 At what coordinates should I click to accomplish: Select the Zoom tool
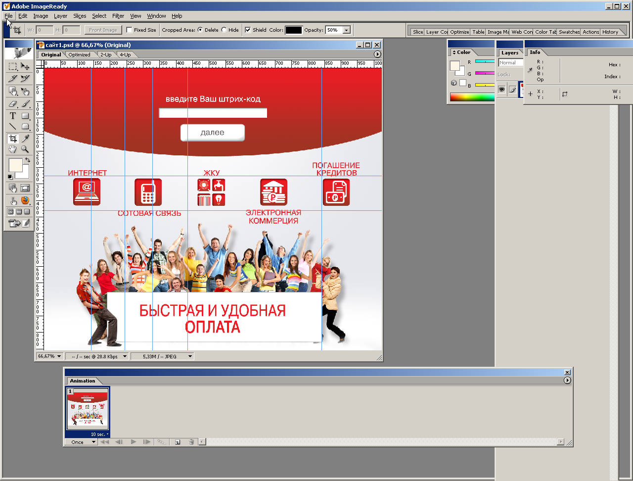coord(25,149)
